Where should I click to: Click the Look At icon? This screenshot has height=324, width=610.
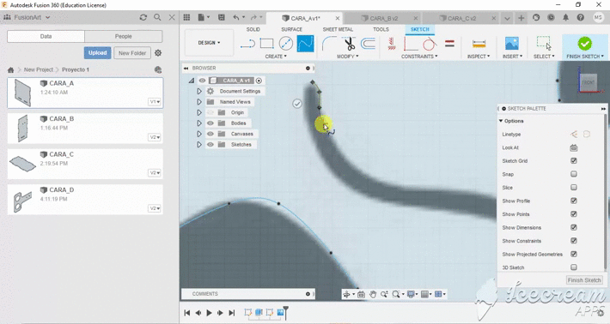[573, 147]
